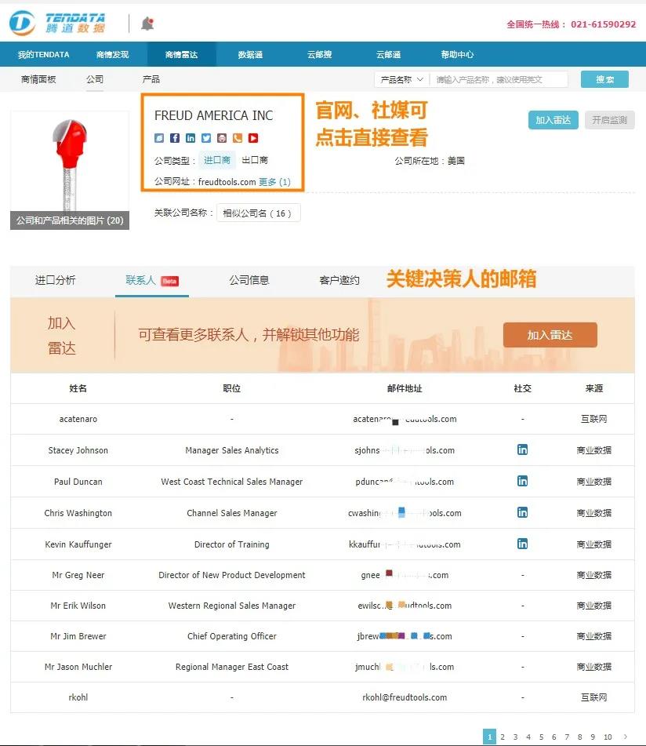646x746 pixels.
Task: Switch to 公司信息 tab
Action: (249, 280)
